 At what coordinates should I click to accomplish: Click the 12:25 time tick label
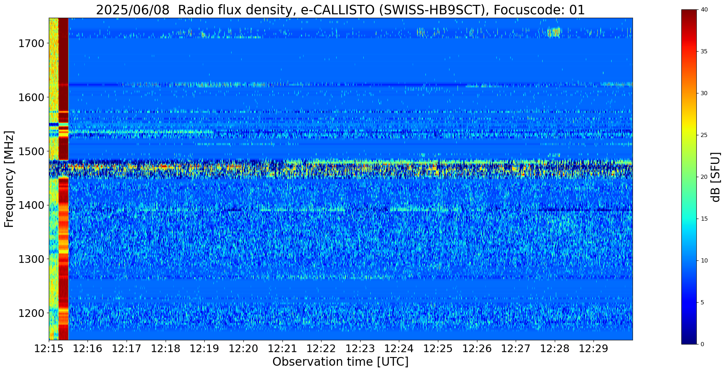point(438,349)
